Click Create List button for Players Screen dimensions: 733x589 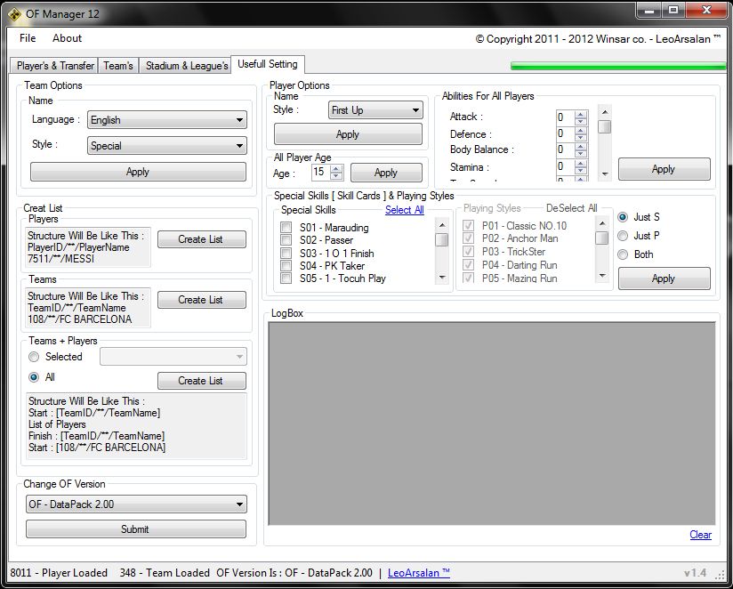click(201, 239)
